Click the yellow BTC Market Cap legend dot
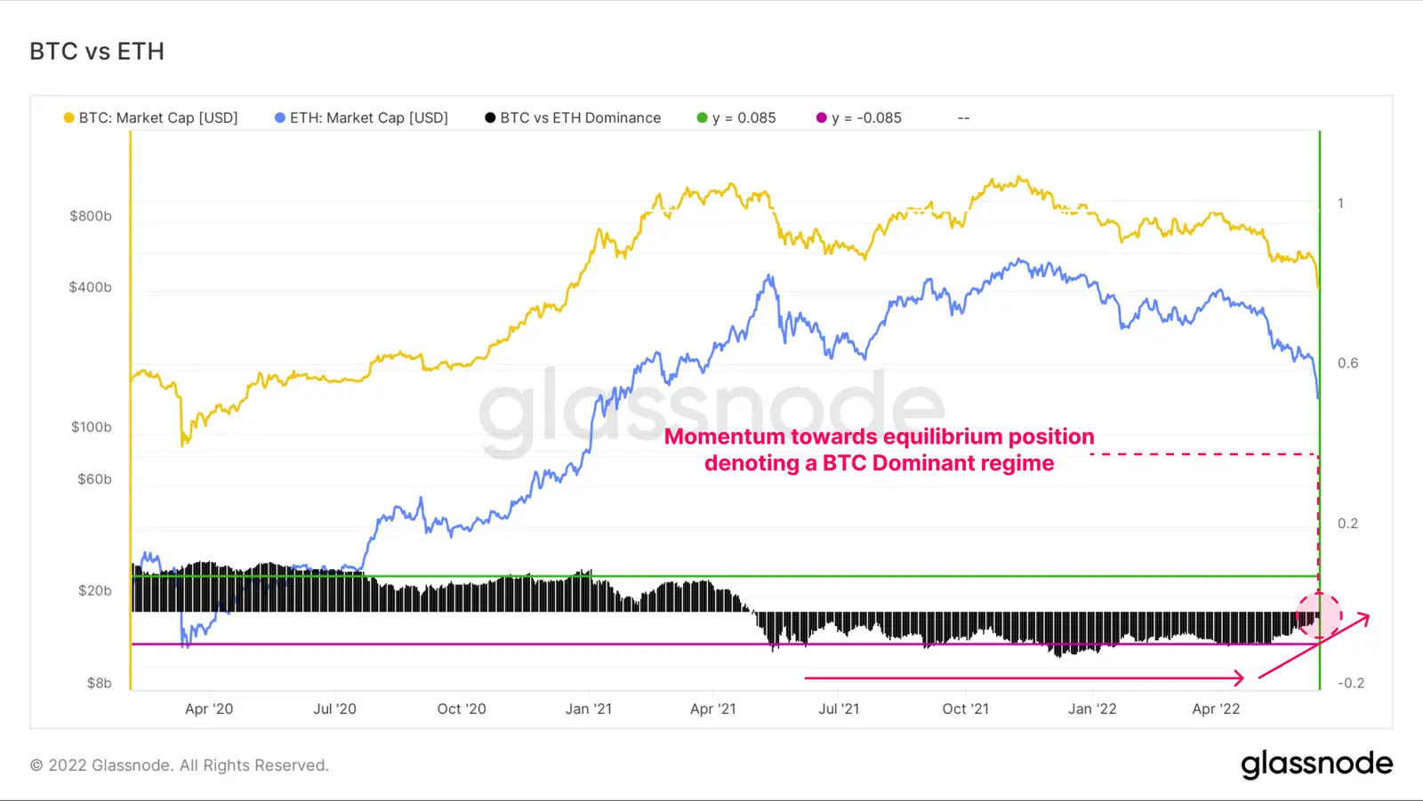The image size is (1423, 801). click(68, 118)
